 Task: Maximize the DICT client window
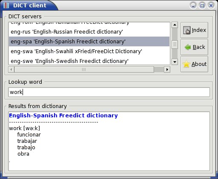[202, 6]
